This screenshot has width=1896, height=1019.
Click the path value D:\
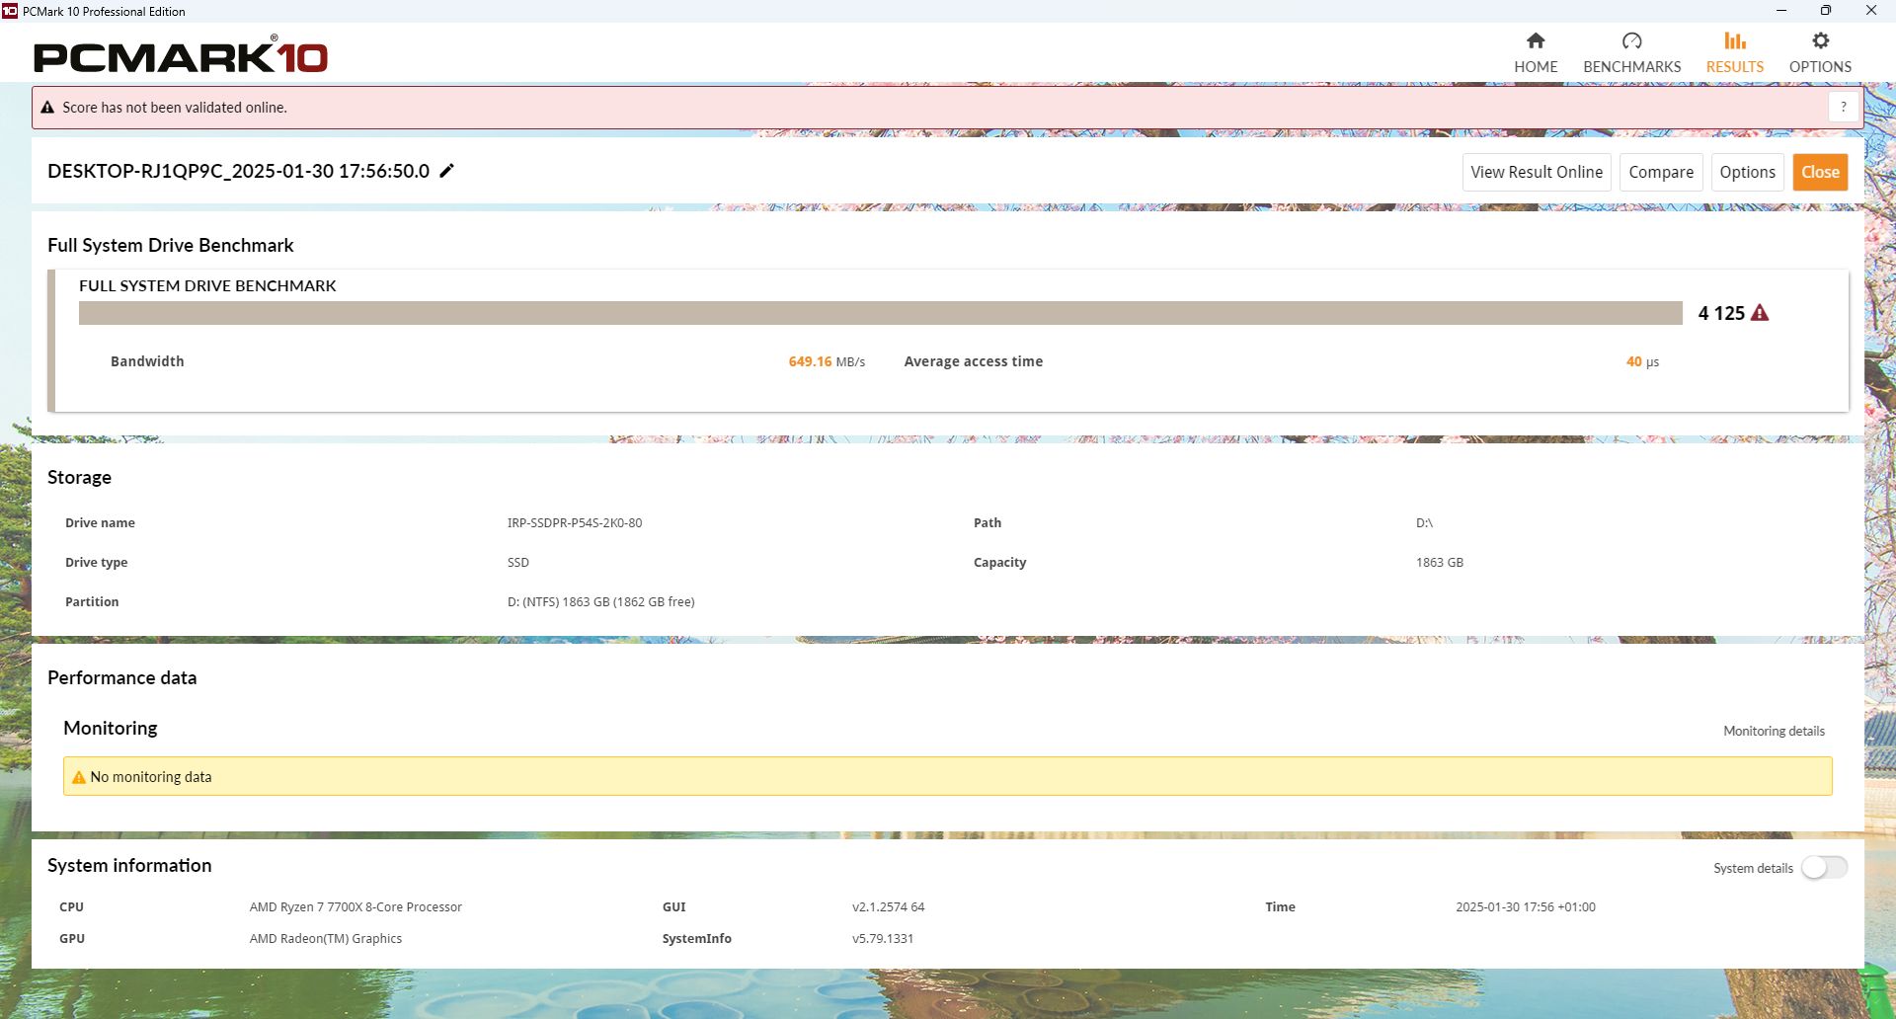1424,522
